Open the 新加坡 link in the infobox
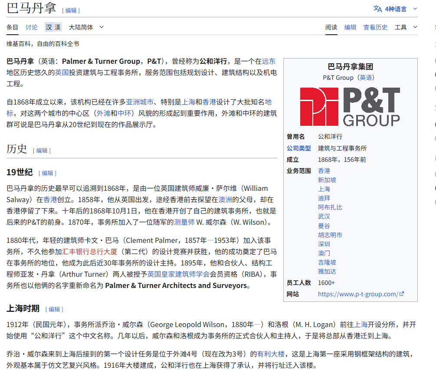 (x=327, y=180)
